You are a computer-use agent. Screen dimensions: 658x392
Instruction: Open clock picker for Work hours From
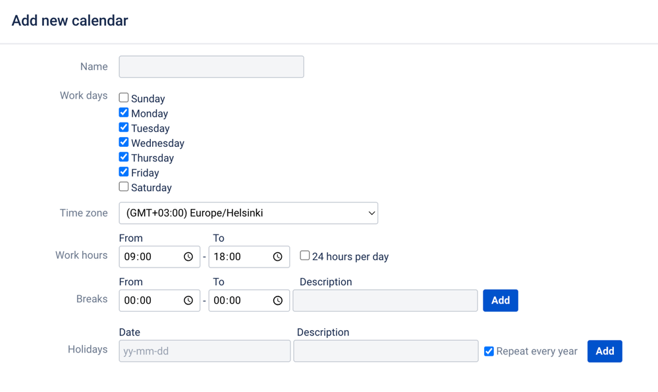188,257
